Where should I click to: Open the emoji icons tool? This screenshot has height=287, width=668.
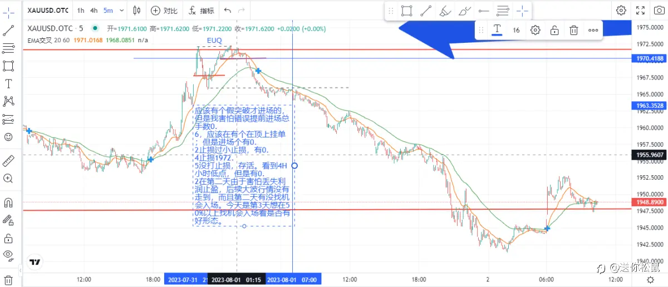click(8, 137)
